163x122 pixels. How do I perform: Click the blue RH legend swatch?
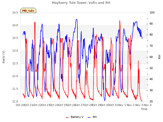pos(89,117)
